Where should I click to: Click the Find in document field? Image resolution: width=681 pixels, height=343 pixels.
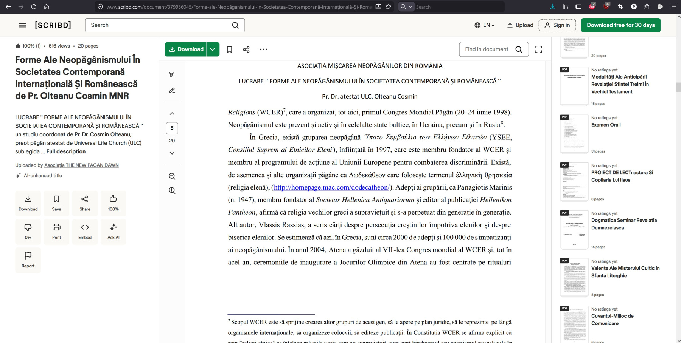tap(487, 49)
